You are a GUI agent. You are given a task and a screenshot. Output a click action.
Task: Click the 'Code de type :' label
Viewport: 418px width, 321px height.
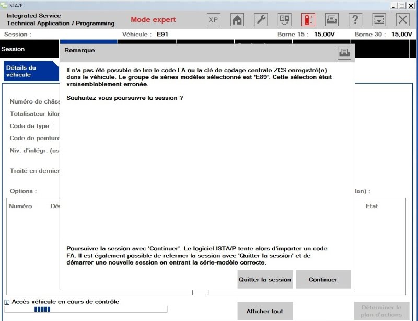pyautogui.click(x=31, y=126)
